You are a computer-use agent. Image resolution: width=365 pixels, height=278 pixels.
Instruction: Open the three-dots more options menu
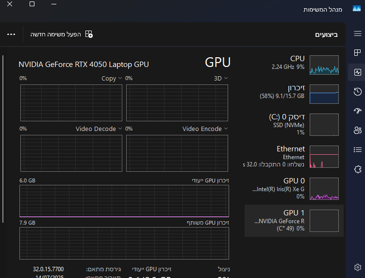coord(11,34)
